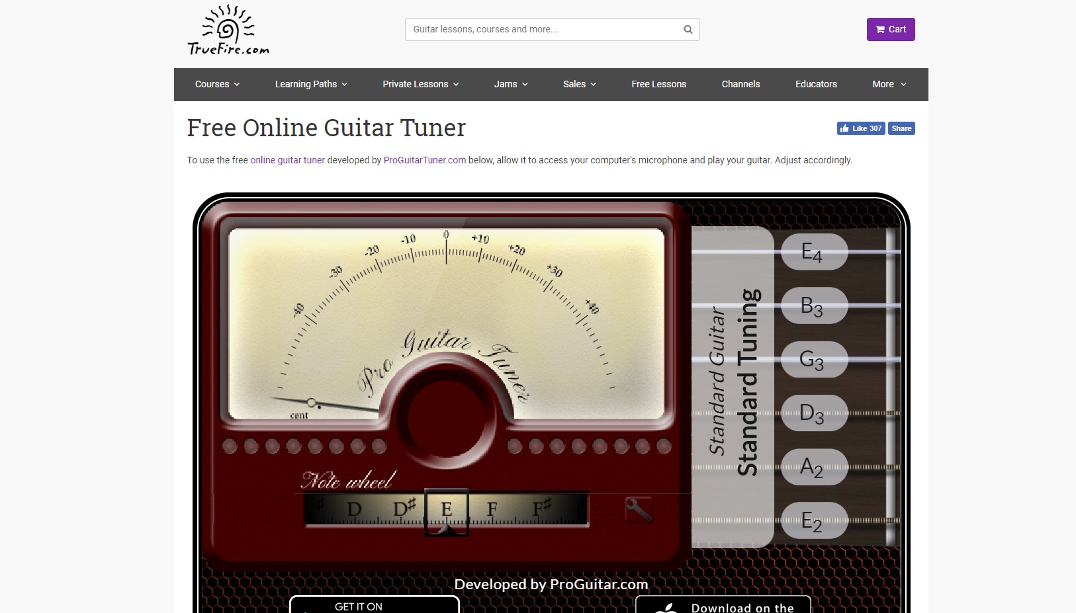The image size is (1076, 613).
Task: Click the Download on the App Store badge
Action: click(x=723, y=605)
